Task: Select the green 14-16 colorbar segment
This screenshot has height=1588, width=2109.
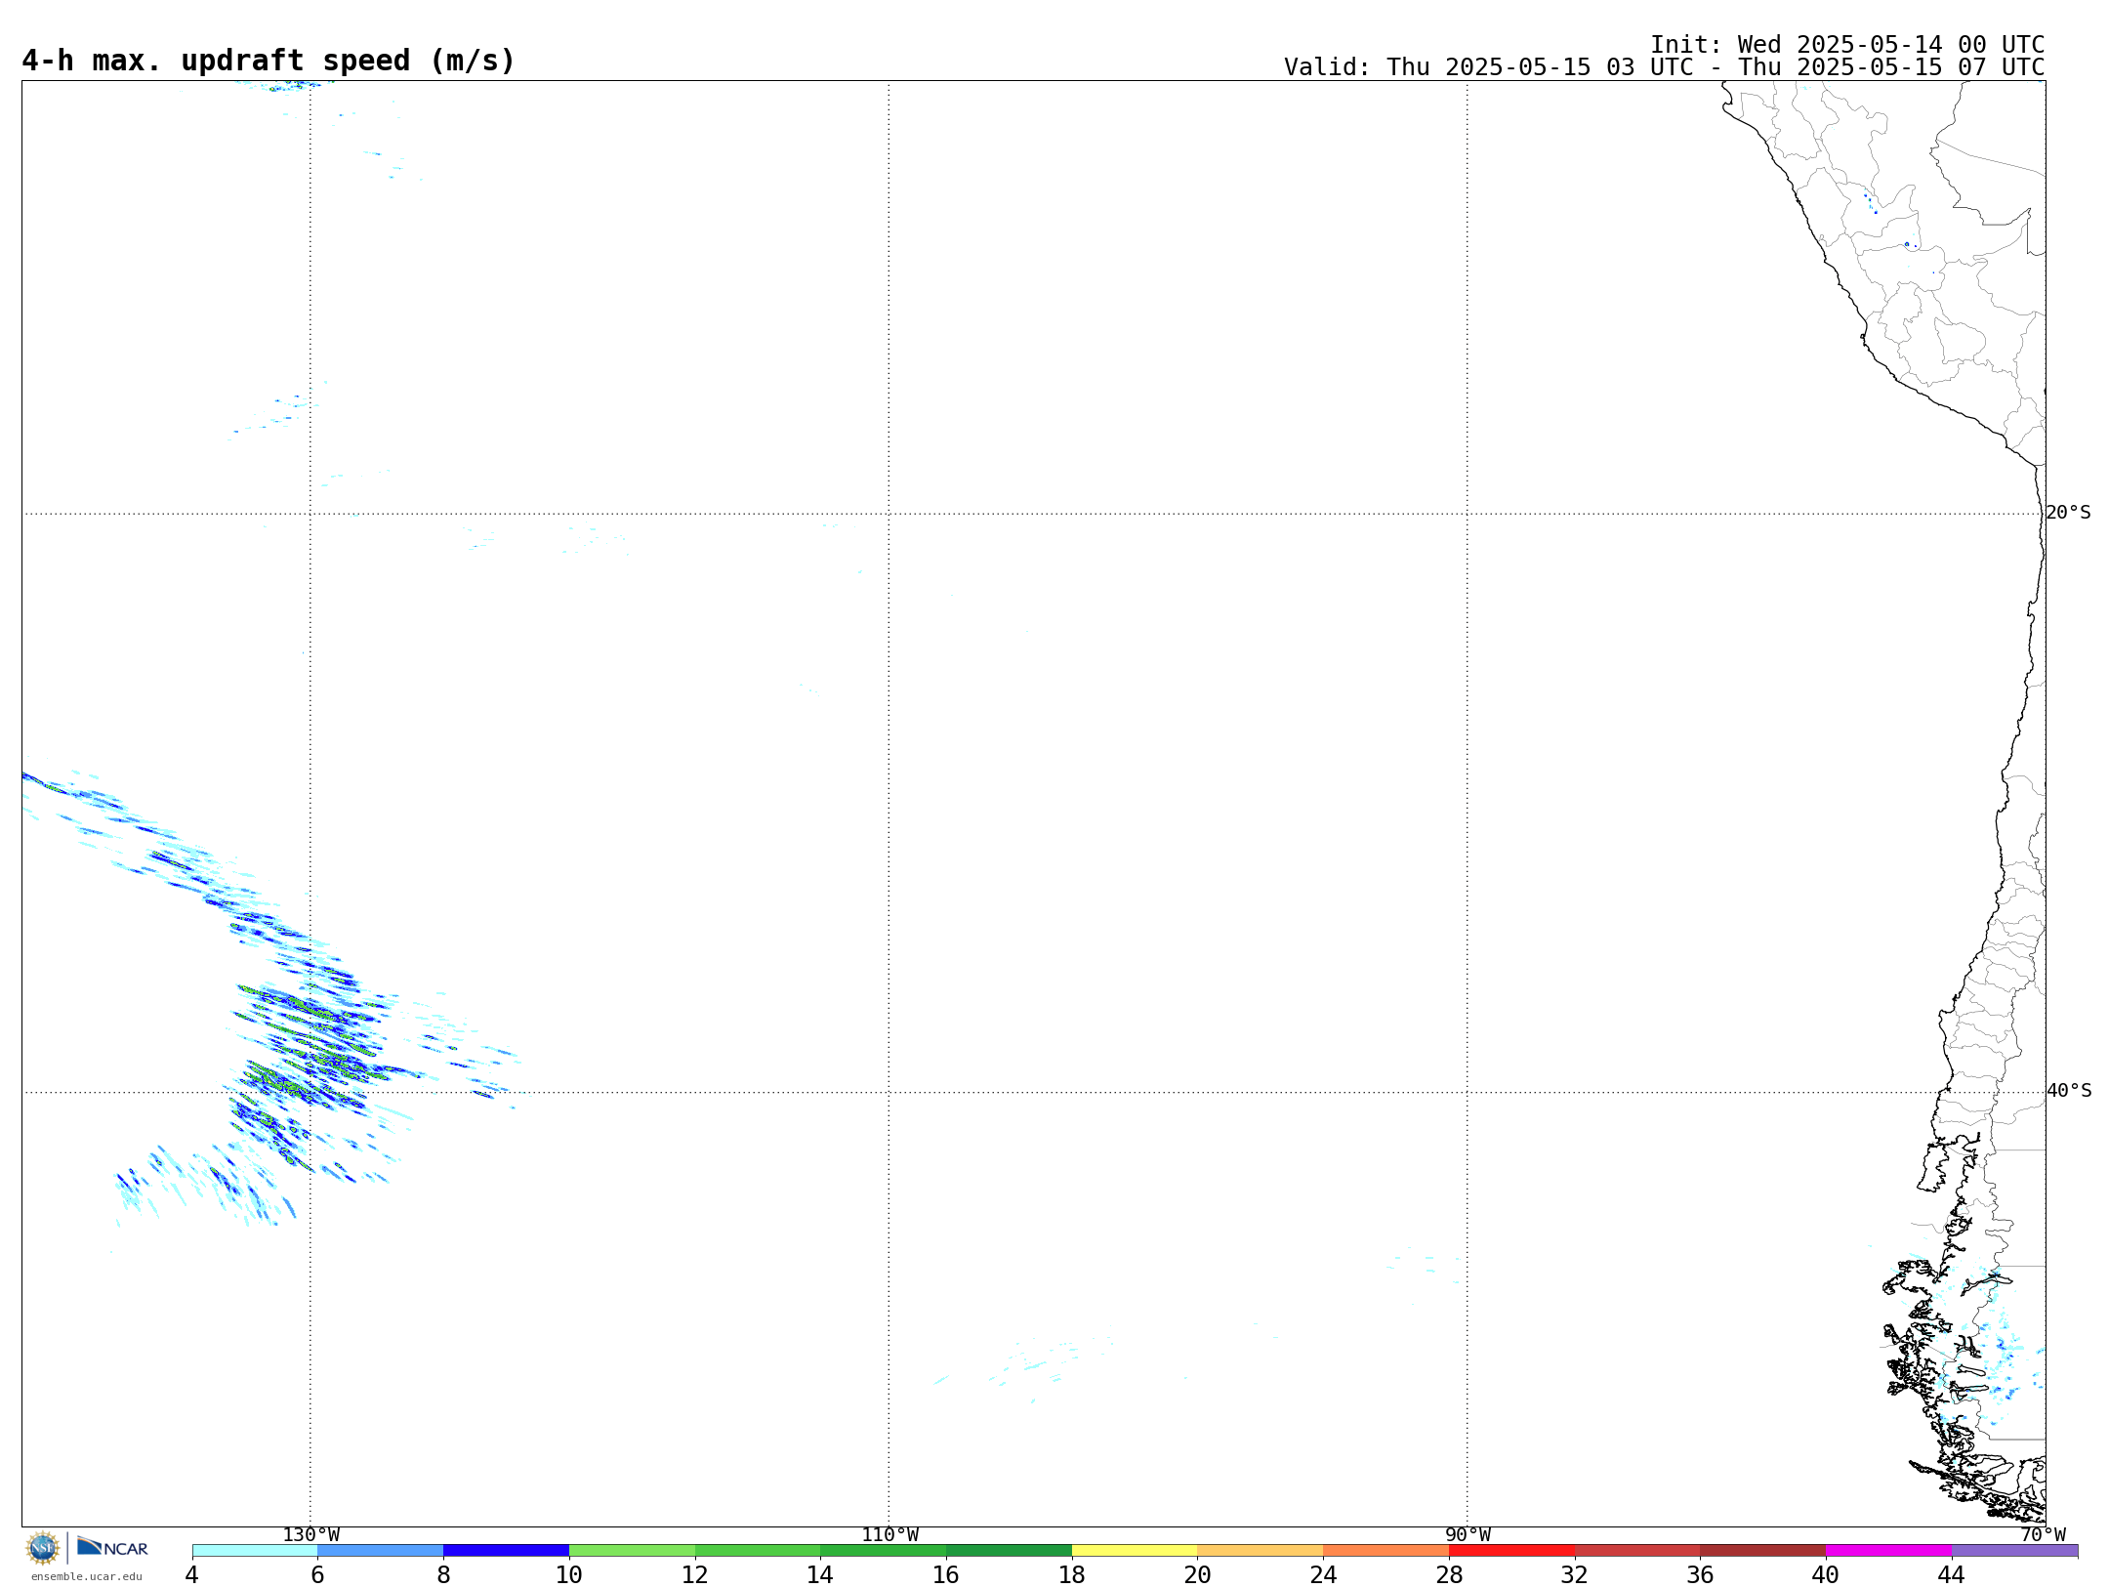Action: pyautogui.click(x=884, y=1551)
